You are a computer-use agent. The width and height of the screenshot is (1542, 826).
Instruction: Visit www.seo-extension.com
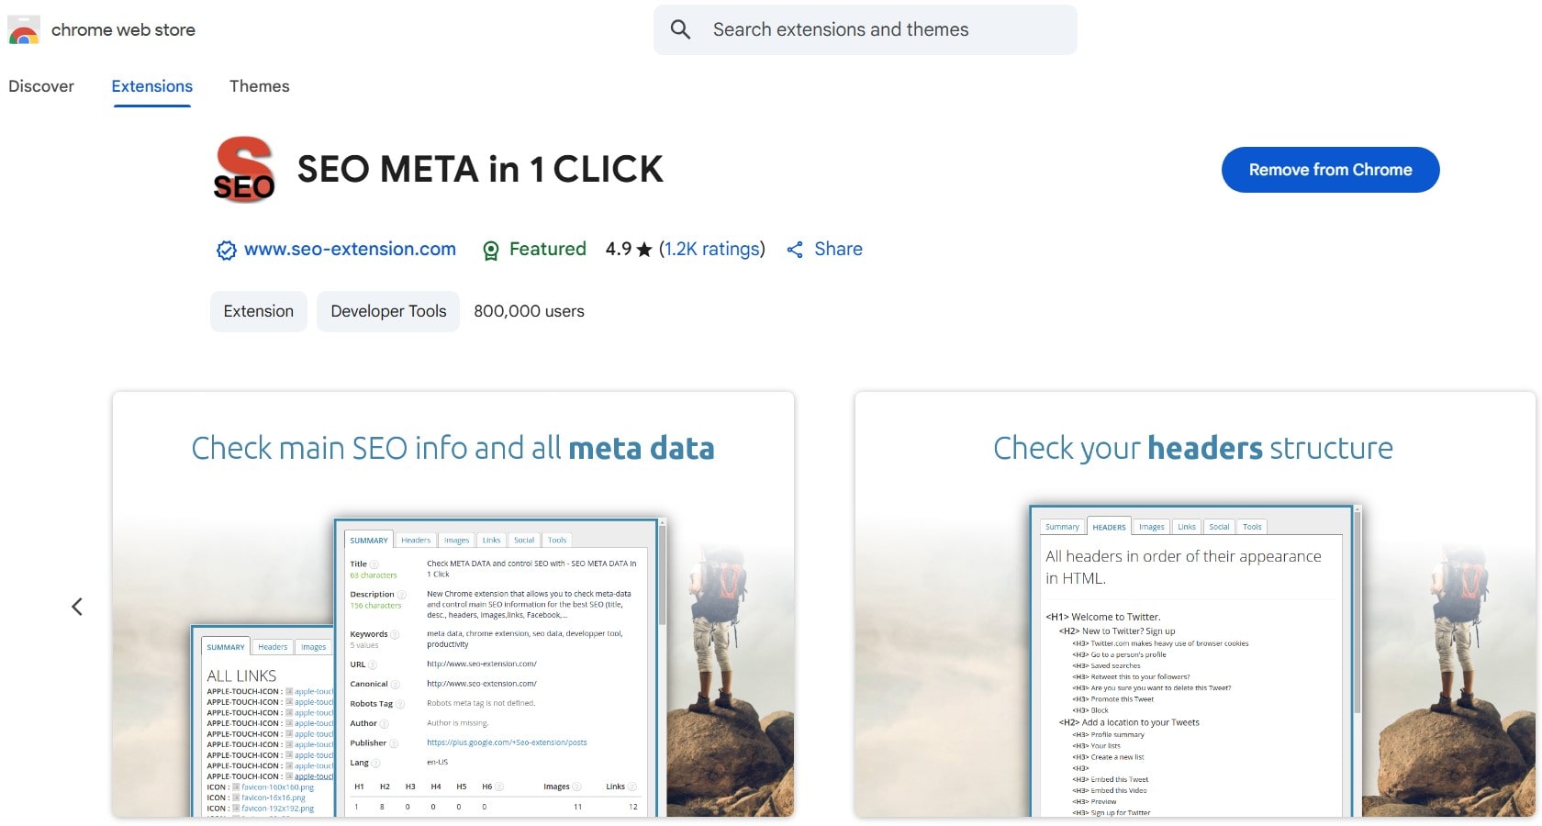click(350, 249)
